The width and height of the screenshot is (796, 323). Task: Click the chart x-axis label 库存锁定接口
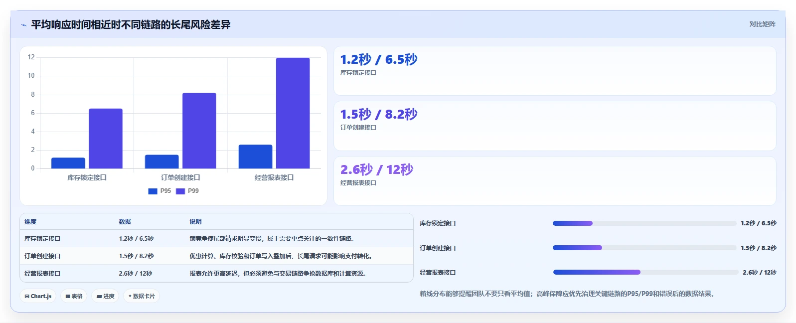(87, 177)
